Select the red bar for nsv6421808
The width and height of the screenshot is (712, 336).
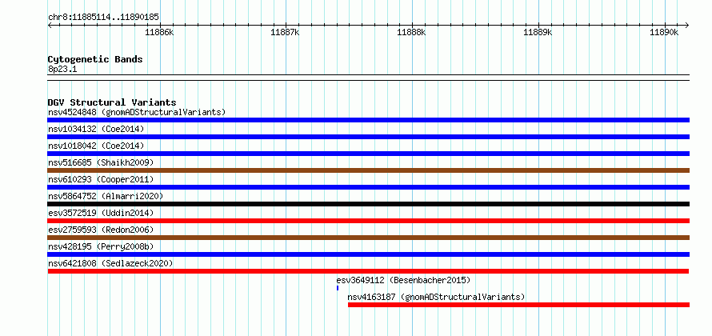368,271
